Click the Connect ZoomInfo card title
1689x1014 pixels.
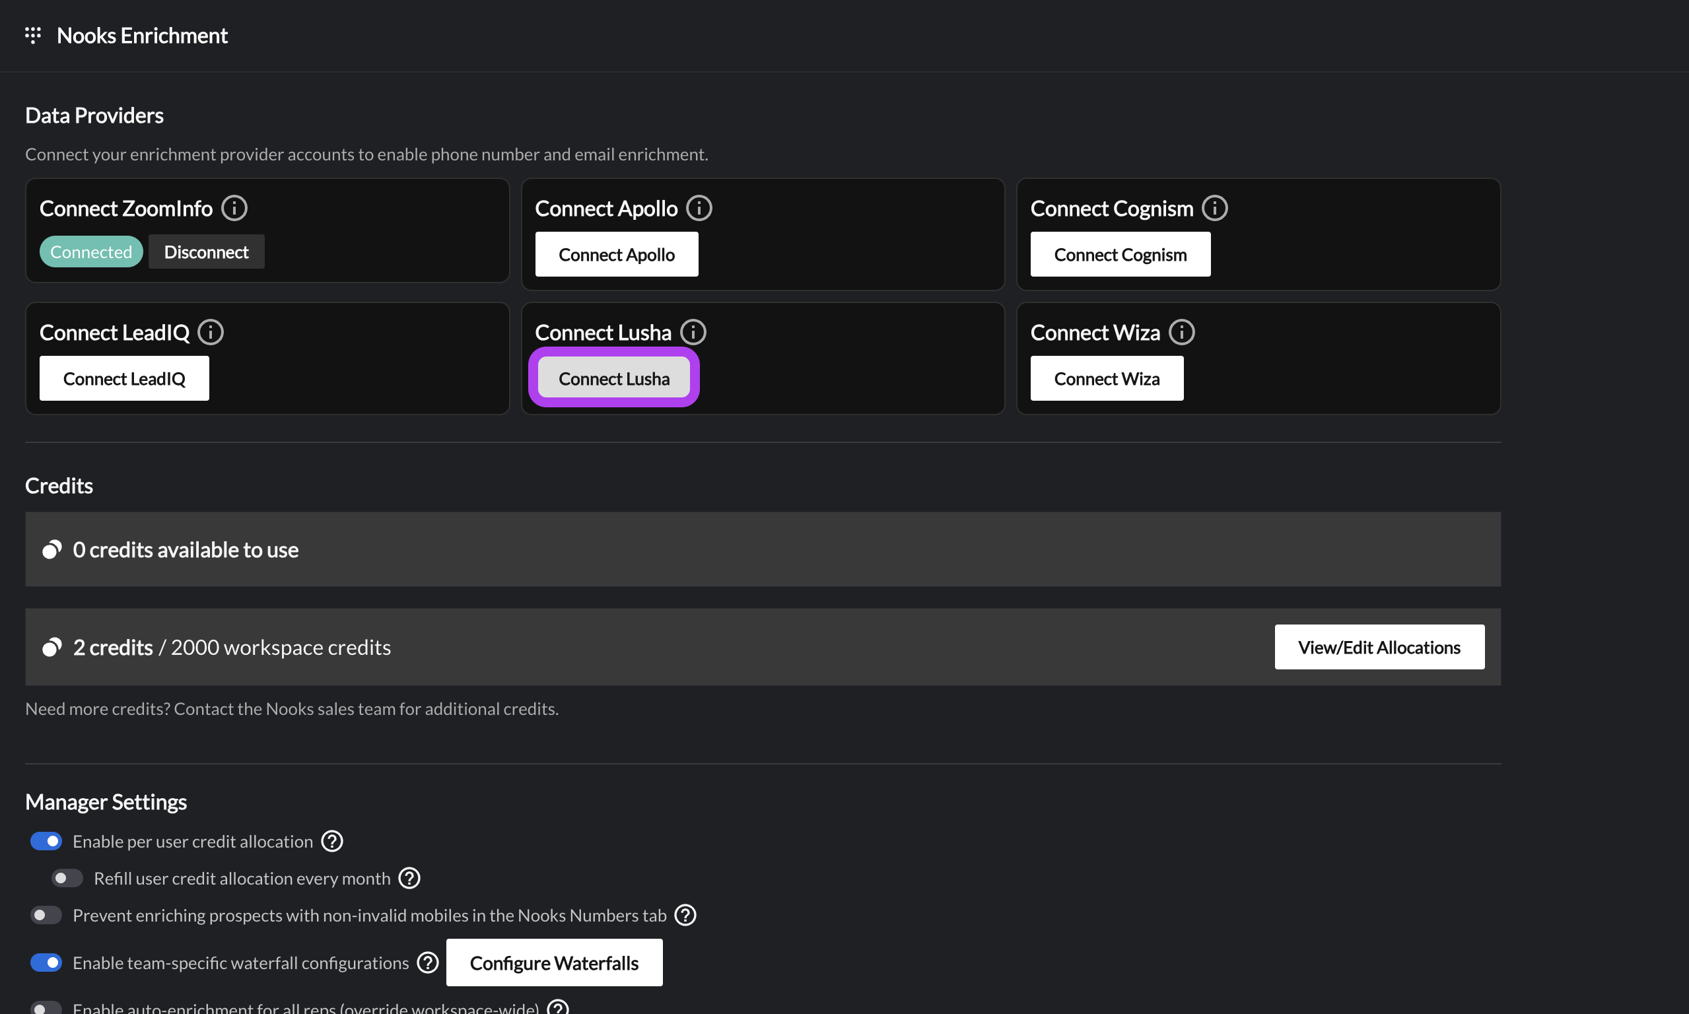click(x=125, y=209)
